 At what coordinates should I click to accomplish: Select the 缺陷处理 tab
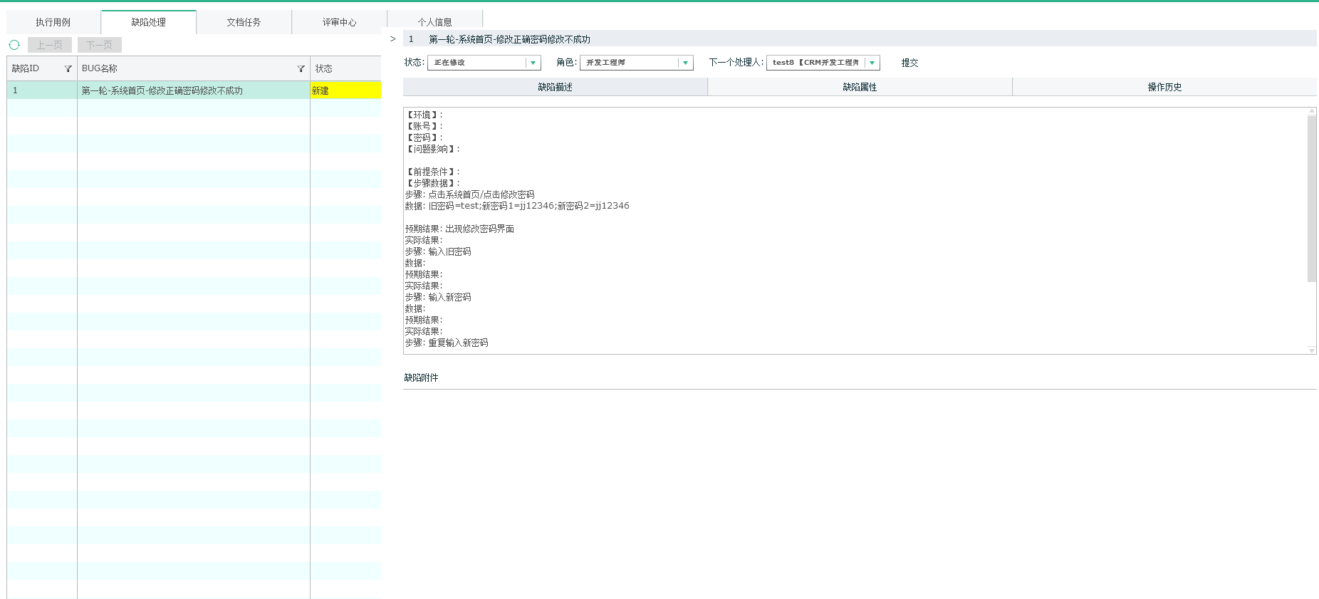148,23
